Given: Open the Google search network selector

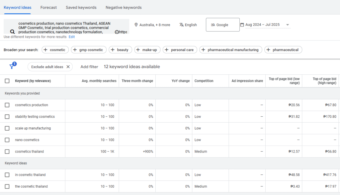Looking at the screenshot, I should pyautogui.click(x=222, y=25).
